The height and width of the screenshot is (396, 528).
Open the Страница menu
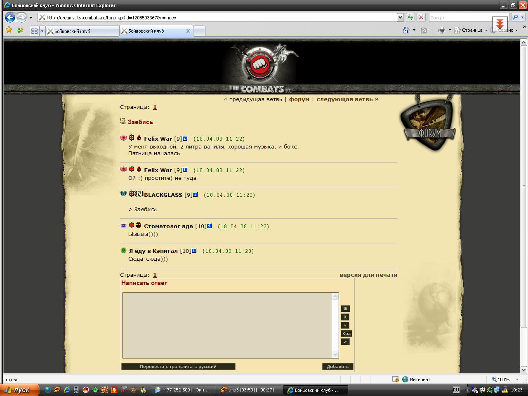471,30
